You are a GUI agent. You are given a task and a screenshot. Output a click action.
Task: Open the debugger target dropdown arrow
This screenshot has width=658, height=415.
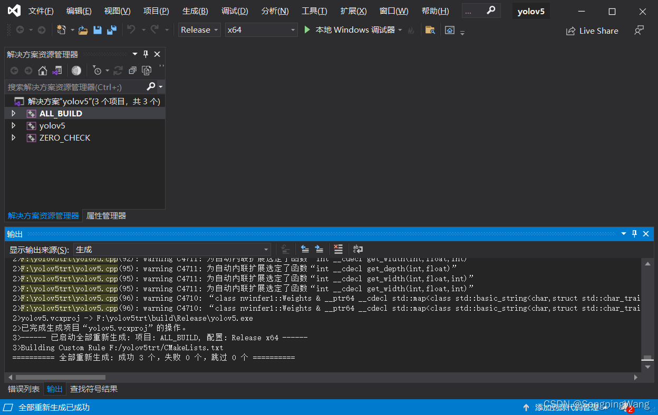400,30
